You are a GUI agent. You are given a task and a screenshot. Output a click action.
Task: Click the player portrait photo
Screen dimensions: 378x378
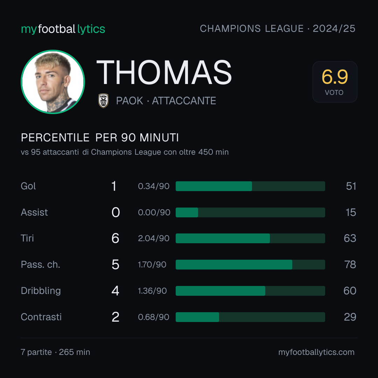pyautogui.click(x=53, y=82)
